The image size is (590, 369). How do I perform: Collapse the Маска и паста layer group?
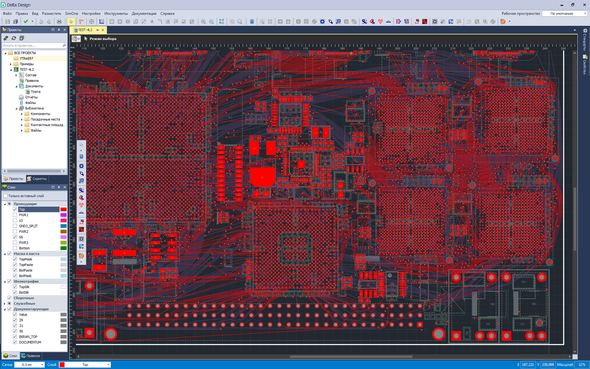5,254
